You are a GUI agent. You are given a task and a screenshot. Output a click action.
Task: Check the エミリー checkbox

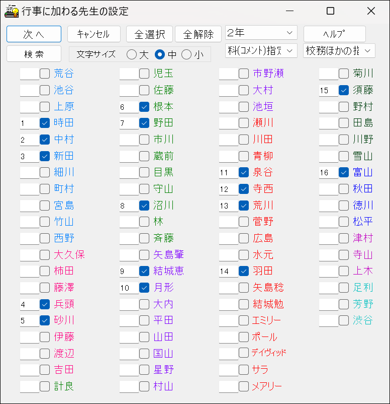pos(244,320)
